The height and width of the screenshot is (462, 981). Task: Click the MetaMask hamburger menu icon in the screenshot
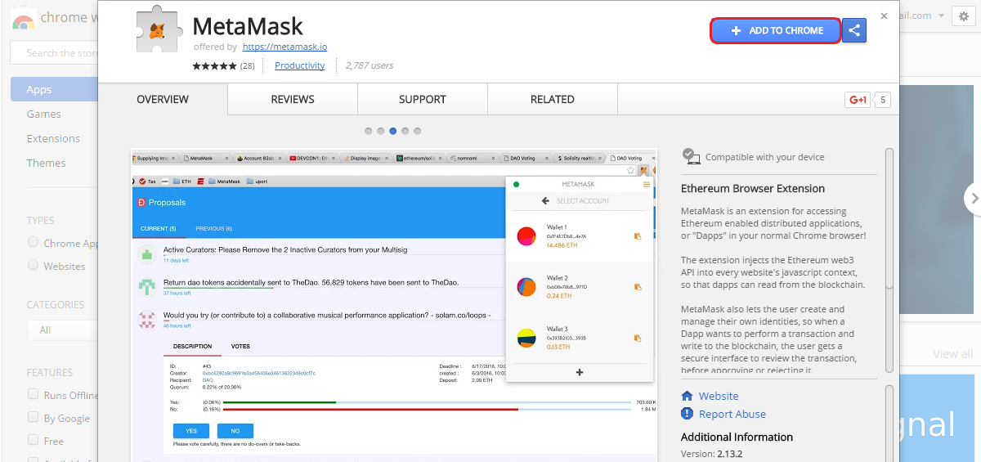(647, 185)
